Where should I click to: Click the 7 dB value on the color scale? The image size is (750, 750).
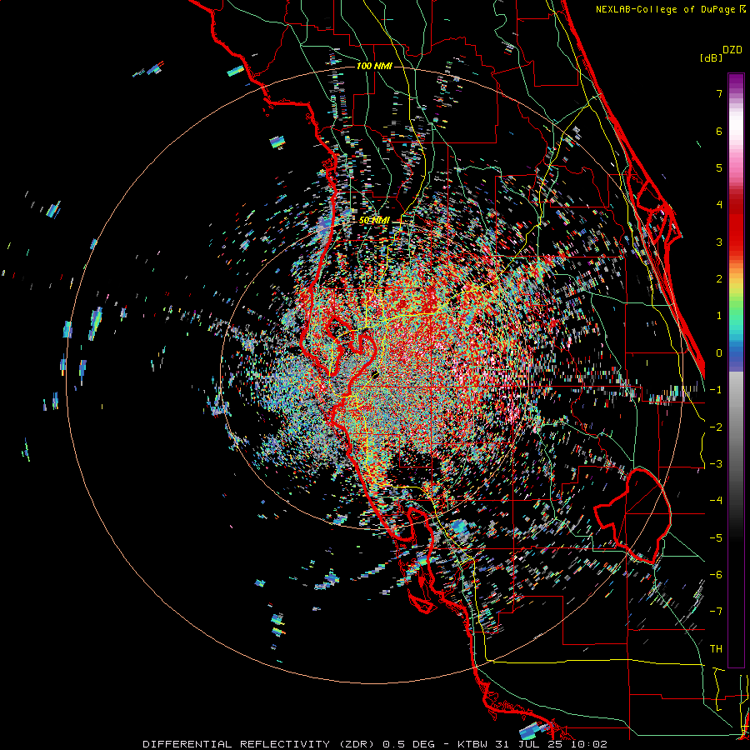[x=719, y=93]
